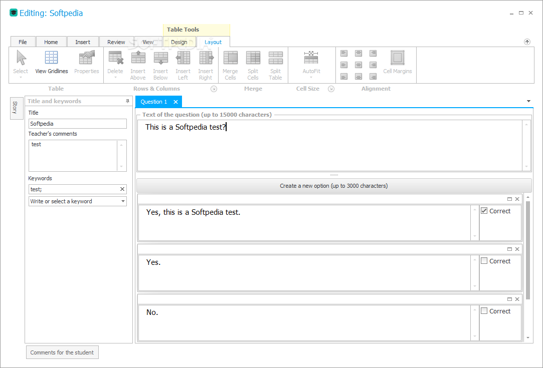543x368 pixels.
Task: Remove the 'Yes.' answer option
Action: (517, 249)
